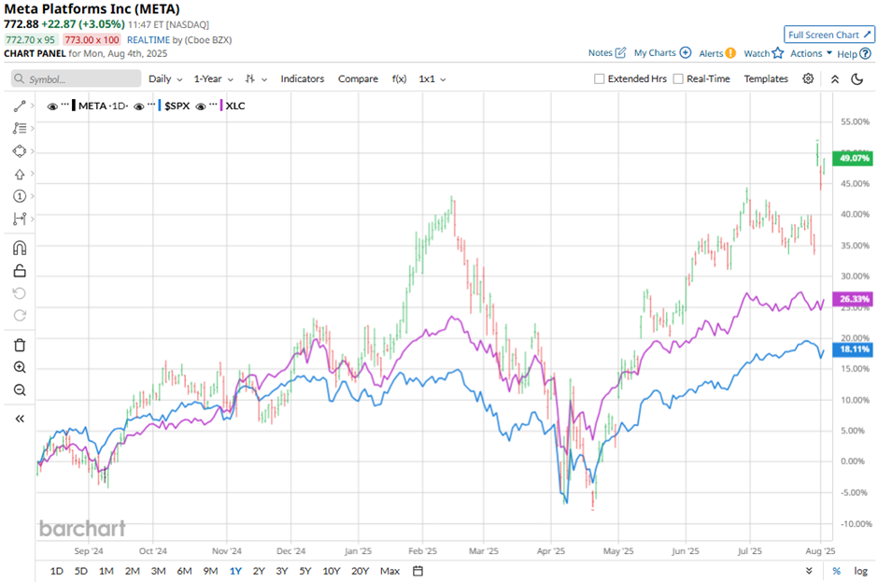
Task: Toggle the magnet snap icon
Action: coord(20,248)
